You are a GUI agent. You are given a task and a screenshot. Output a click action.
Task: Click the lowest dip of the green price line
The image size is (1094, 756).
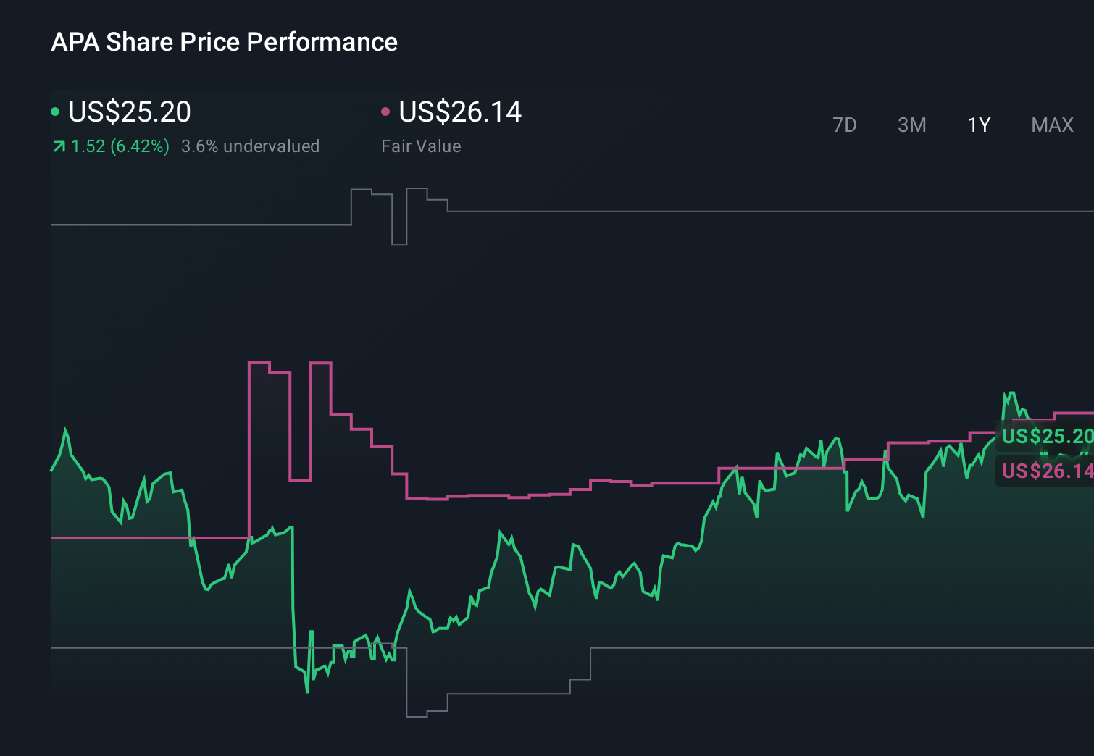[307, 694]
